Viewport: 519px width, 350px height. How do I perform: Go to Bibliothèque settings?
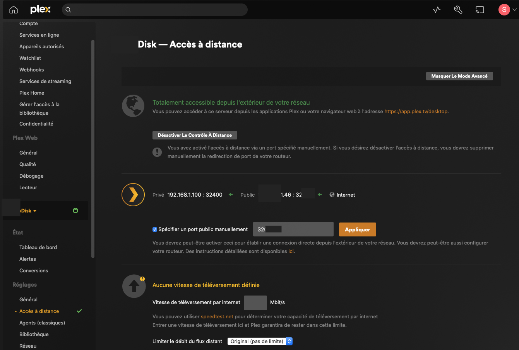click(34, 334)
